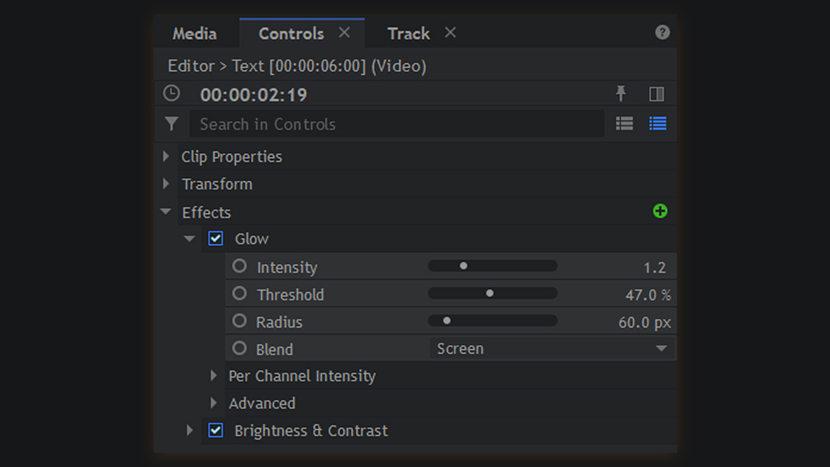Toggle the split panel view icon

pos(656,94)
